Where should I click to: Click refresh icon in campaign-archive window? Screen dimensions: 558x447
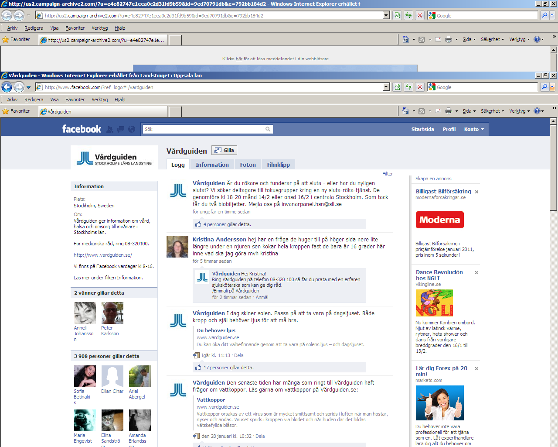point(408,15)
